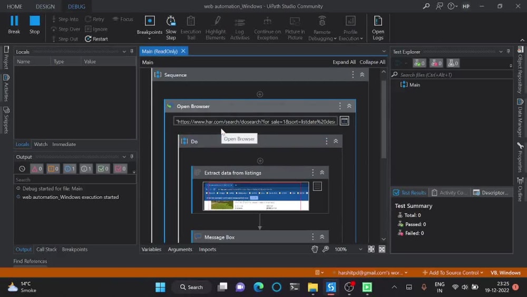The width and height of the screenshot is (527, 297).
Task: Switch to the Watch tab
Action: pos(41,145)
